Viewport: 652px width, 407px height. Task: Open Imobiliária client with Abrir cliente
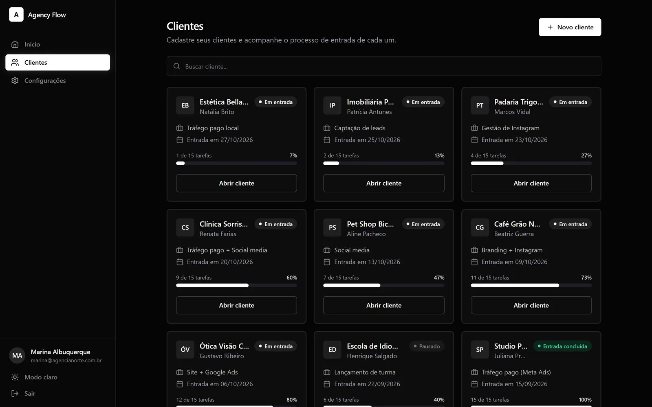384,183
